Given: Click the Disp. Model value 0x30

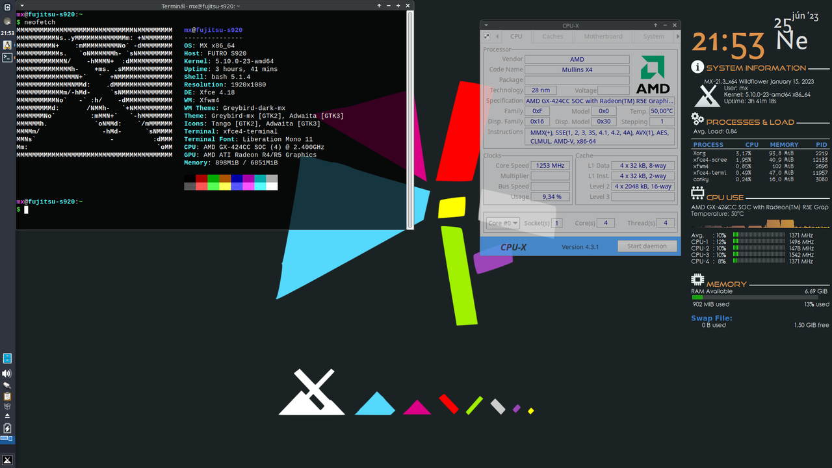Looking at the screenshot, I should point(604,122).
